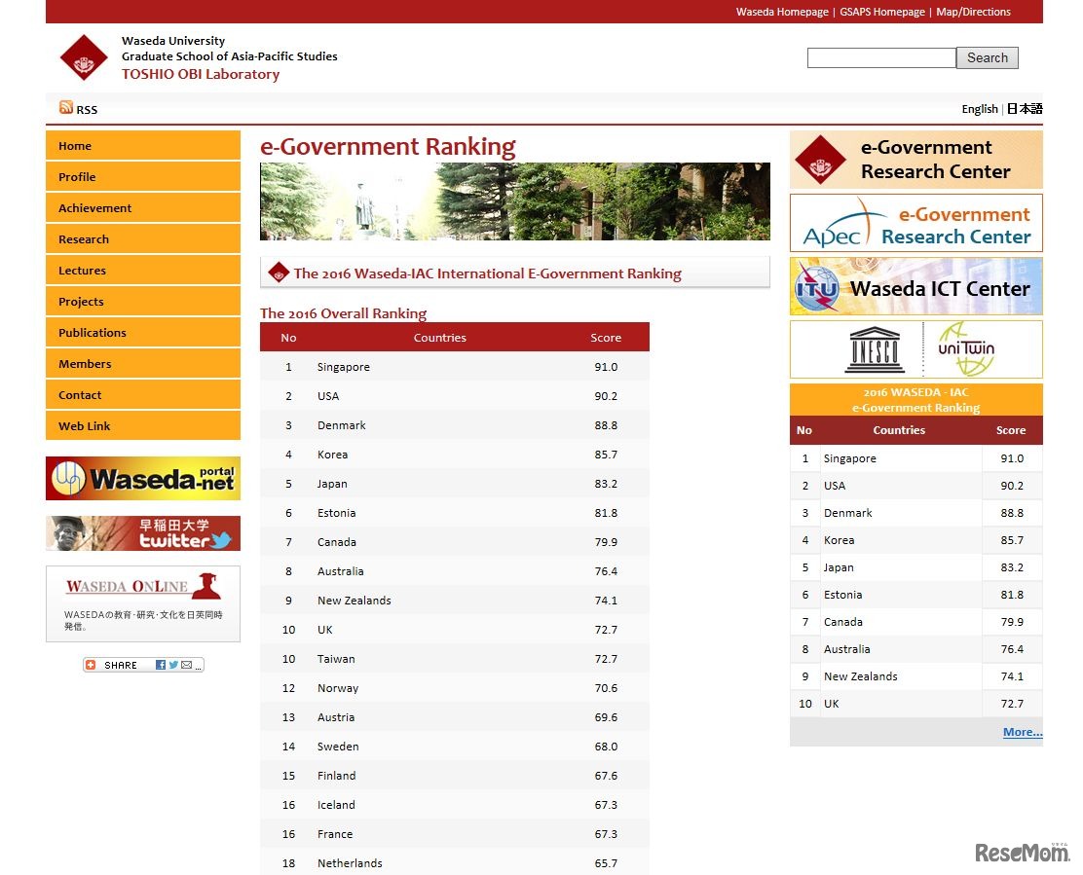Viewport: 1083px width, 875px height.
Task: Open the Waseda Homepage link
Action: [782, 12]
